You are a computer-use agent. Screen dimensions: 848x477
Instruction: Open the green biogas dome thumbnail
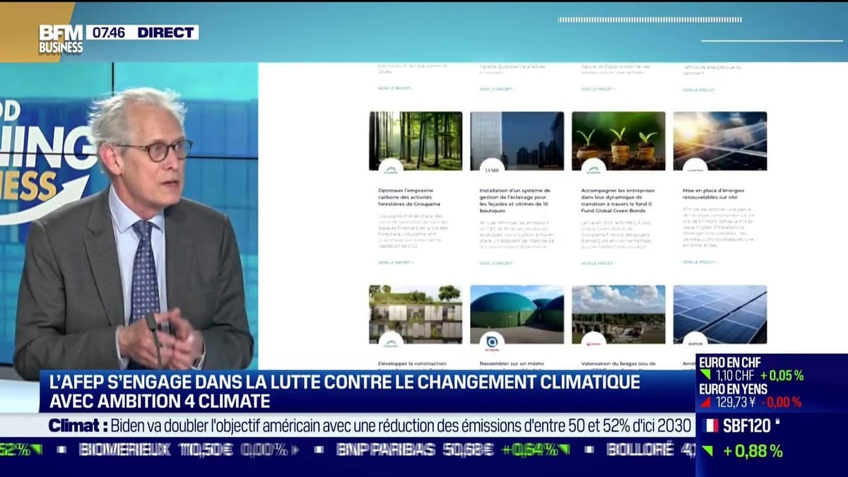[x=517, y=314]
